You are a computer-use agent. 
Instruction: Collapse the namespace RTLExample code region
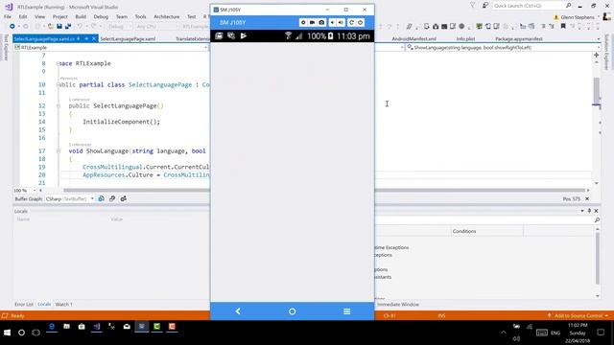[58, 63]
